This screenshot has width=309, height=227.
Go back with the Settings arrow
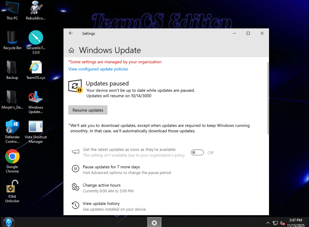click(x=71, y=33)
